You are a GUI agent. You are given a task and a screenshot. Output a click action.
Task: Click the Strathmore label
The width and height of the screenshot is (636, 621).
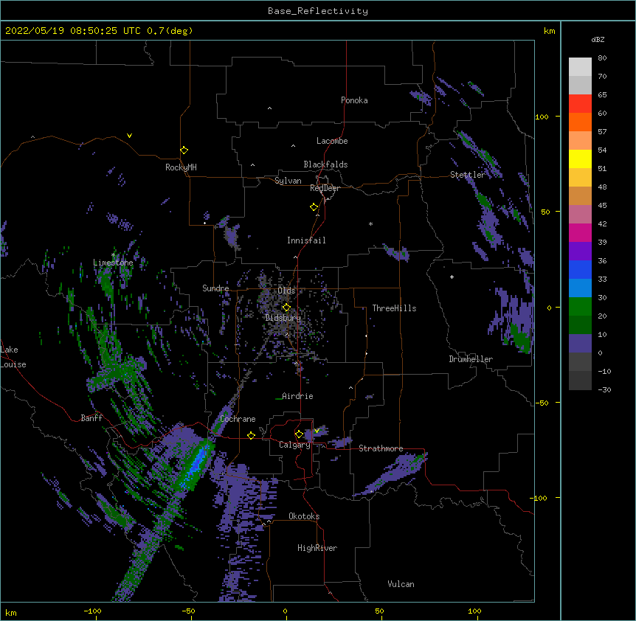381,448
